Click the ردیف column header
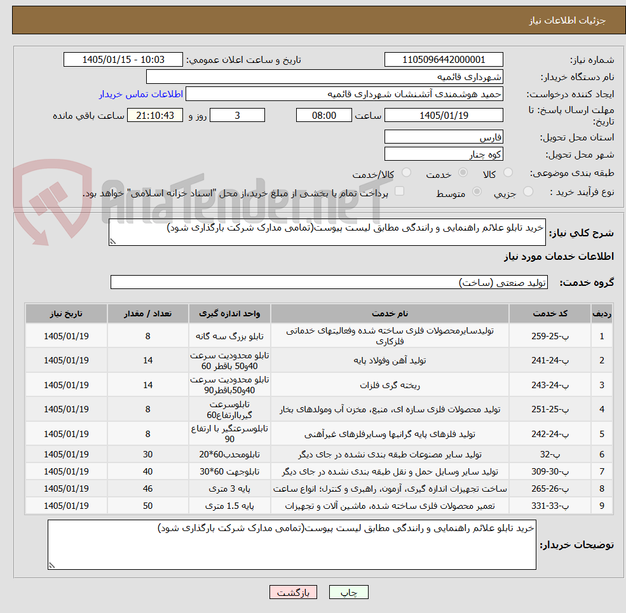626x613 pixels. pos(602,314)
